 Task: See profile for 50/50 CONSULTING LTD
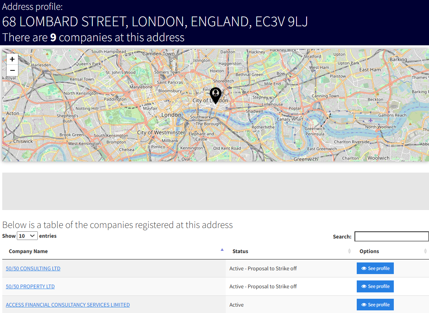pos(375,268)
